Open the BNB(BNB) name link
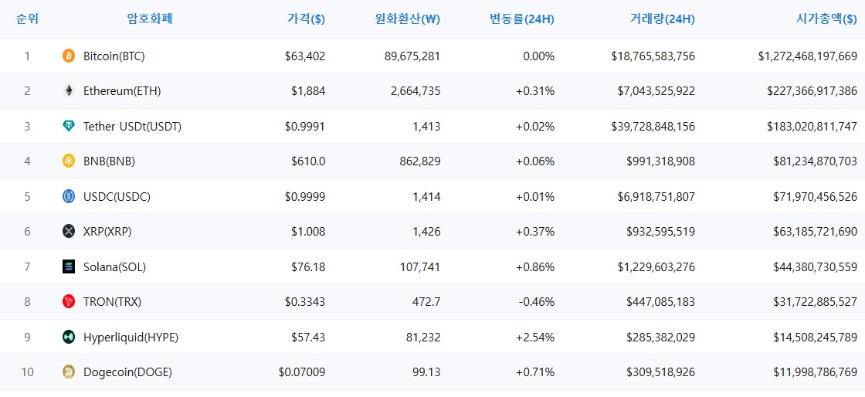 [x=109, y=161]
